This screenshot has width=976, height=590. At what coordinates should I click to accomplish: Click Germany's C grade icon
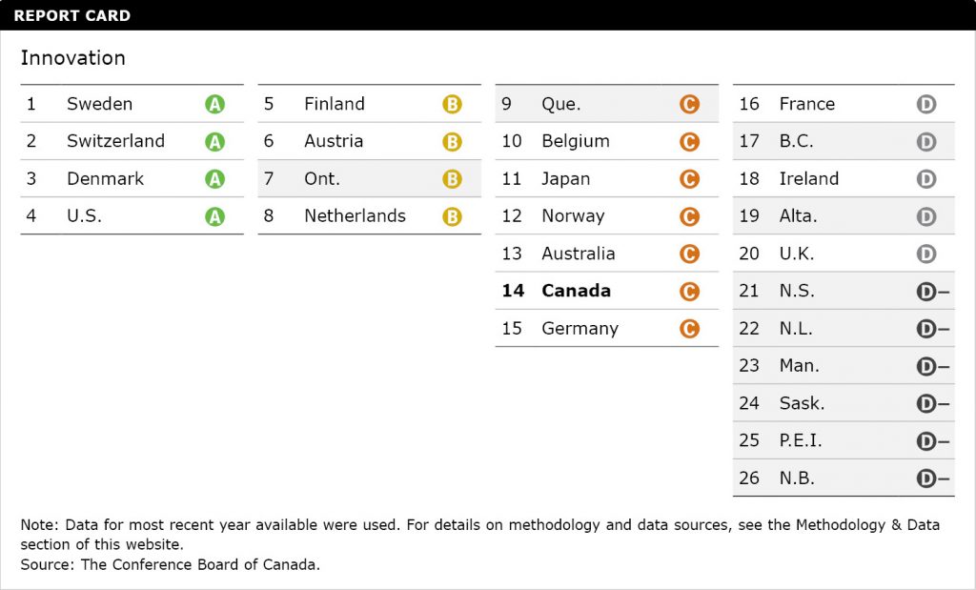click(689, 329)
